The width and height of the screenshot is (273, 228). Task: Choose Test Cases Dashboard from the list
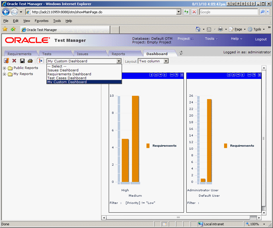84,78
